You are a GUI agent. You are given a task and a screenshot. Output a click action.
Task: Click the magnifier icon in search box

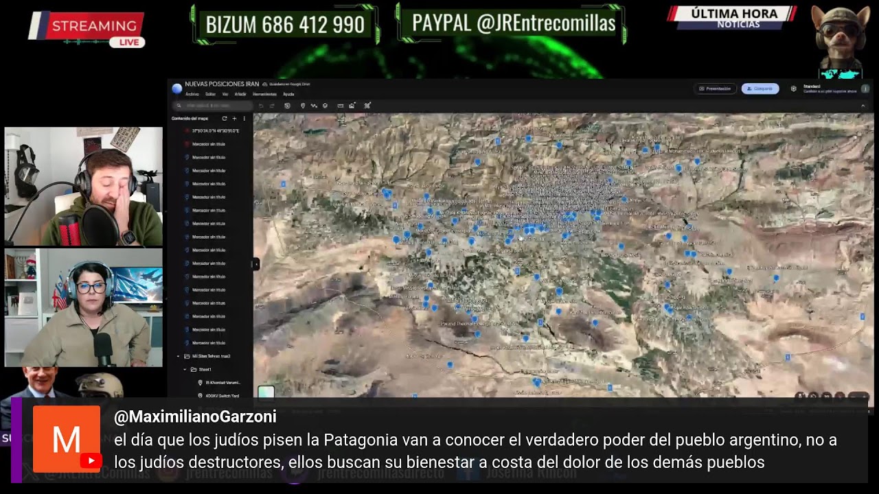[179, 106]
